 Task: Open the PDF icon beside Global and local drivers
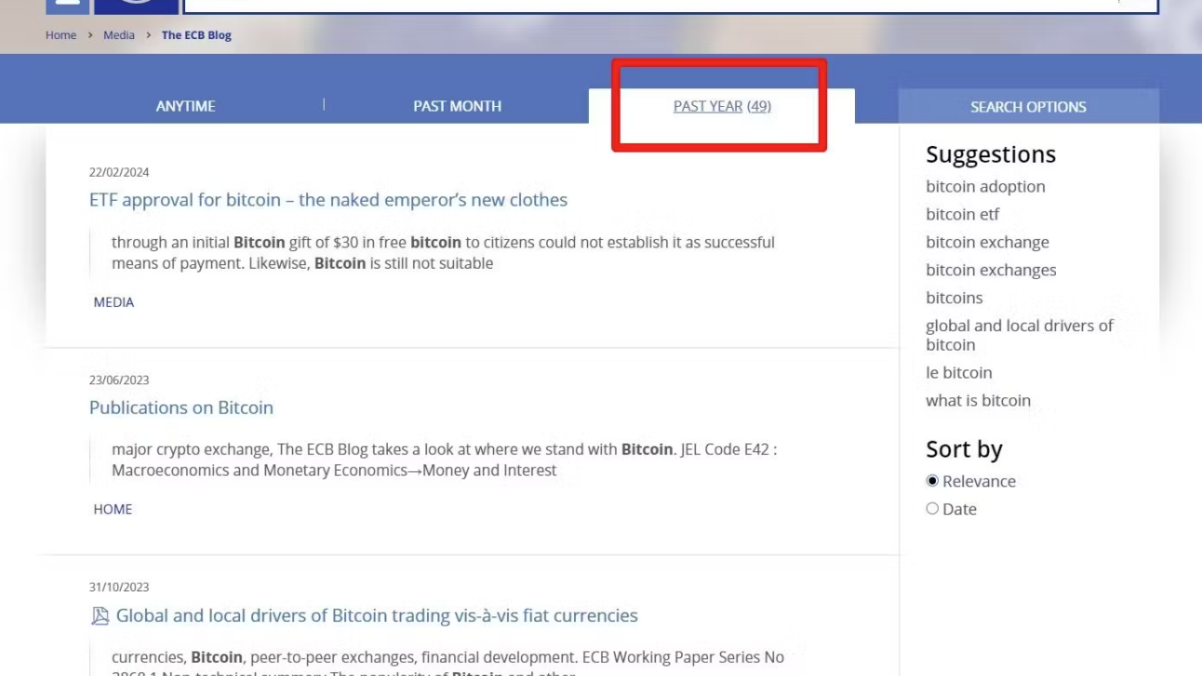point(100,616)
